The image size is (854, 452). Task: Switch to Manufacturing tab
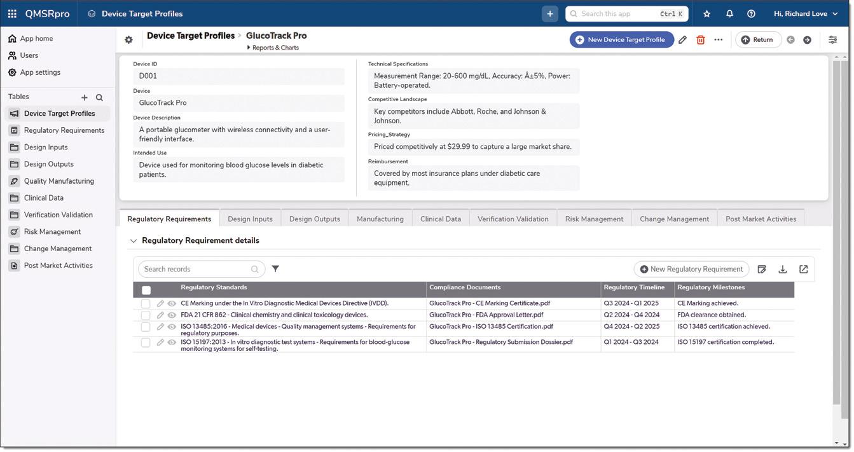(380, 218)
